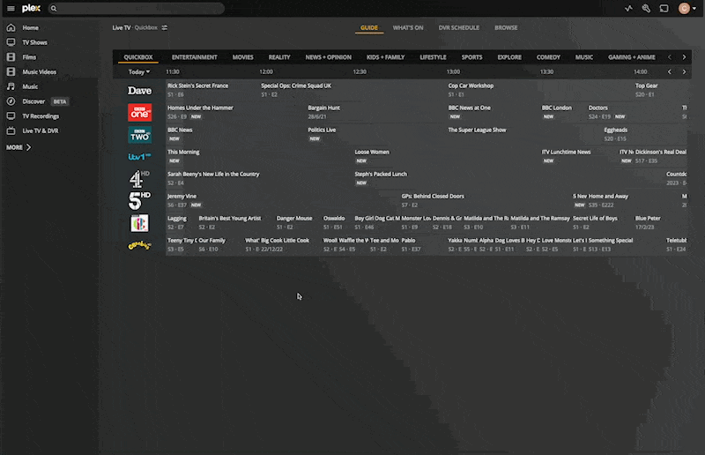Select the LIFESTYLE category tab
Screen dimensions: 705x455
point(433,57)
